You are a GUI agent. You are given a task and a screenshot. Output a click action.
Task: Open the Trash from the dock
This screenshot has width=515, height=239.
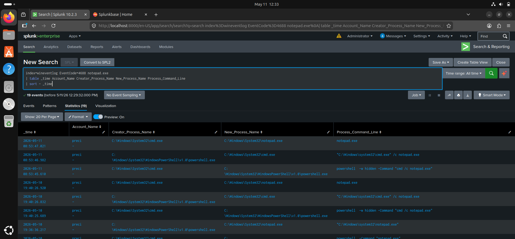[9, 121]
